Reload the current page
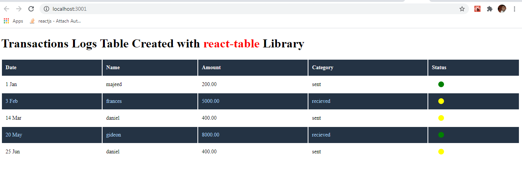The image size is (522, 174). point(31,9)
